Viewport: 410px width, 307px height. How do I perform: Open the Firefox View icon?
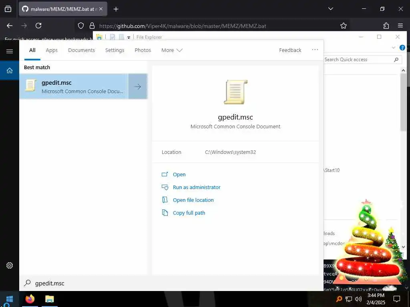point(8,9)
